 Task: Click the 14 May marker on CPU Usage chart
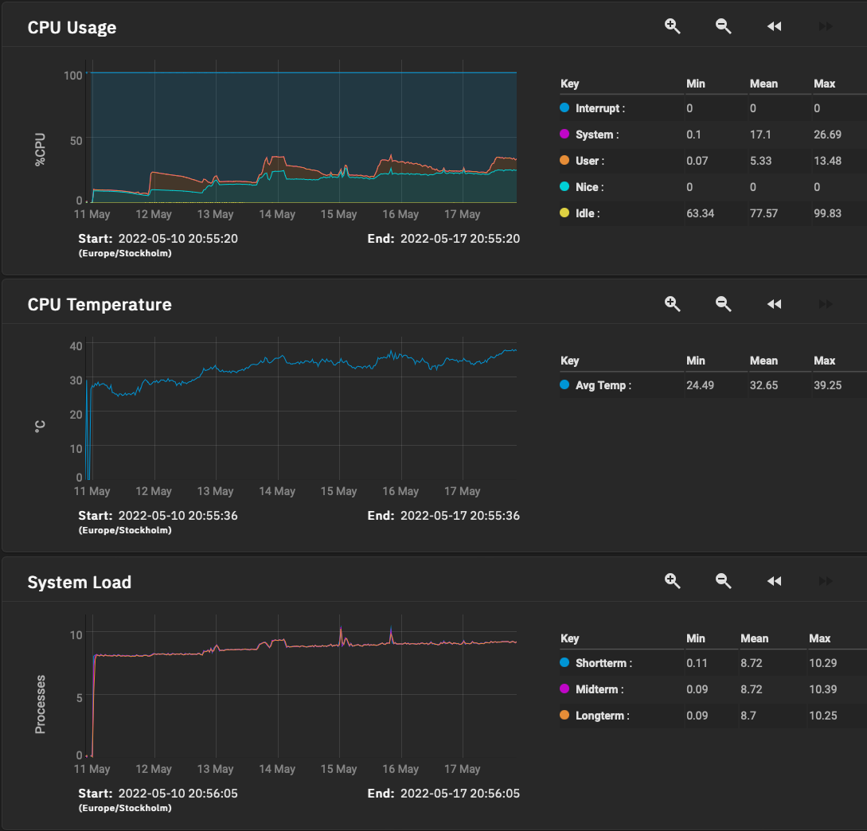(277, 214)
